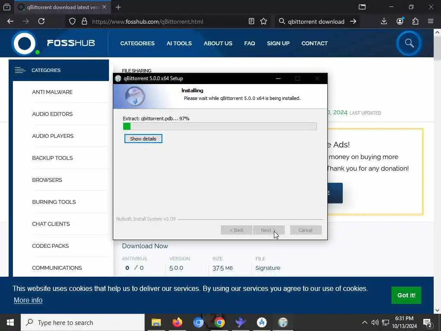Click the FILE SHARING breadcrumb
Viewport: 441px width, 331px height.
(x=137, y=70)
